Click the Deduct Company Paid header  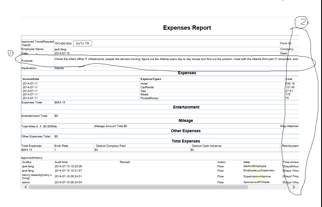tap(111, 146)
